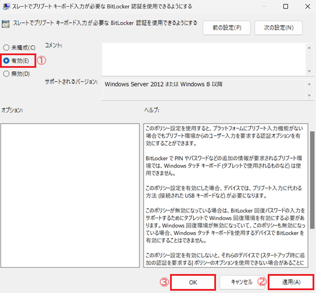Click the ヘルプ: label
316x293 pixels.
152,110
